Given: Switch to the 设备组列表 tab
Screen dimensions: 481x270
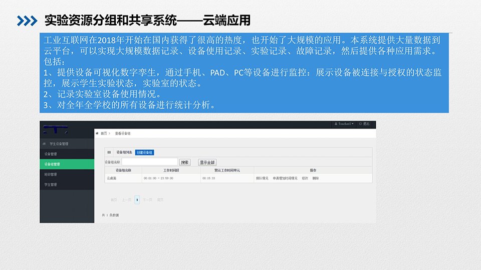Looking at the screenshot, I should click(x=124, y=152).
